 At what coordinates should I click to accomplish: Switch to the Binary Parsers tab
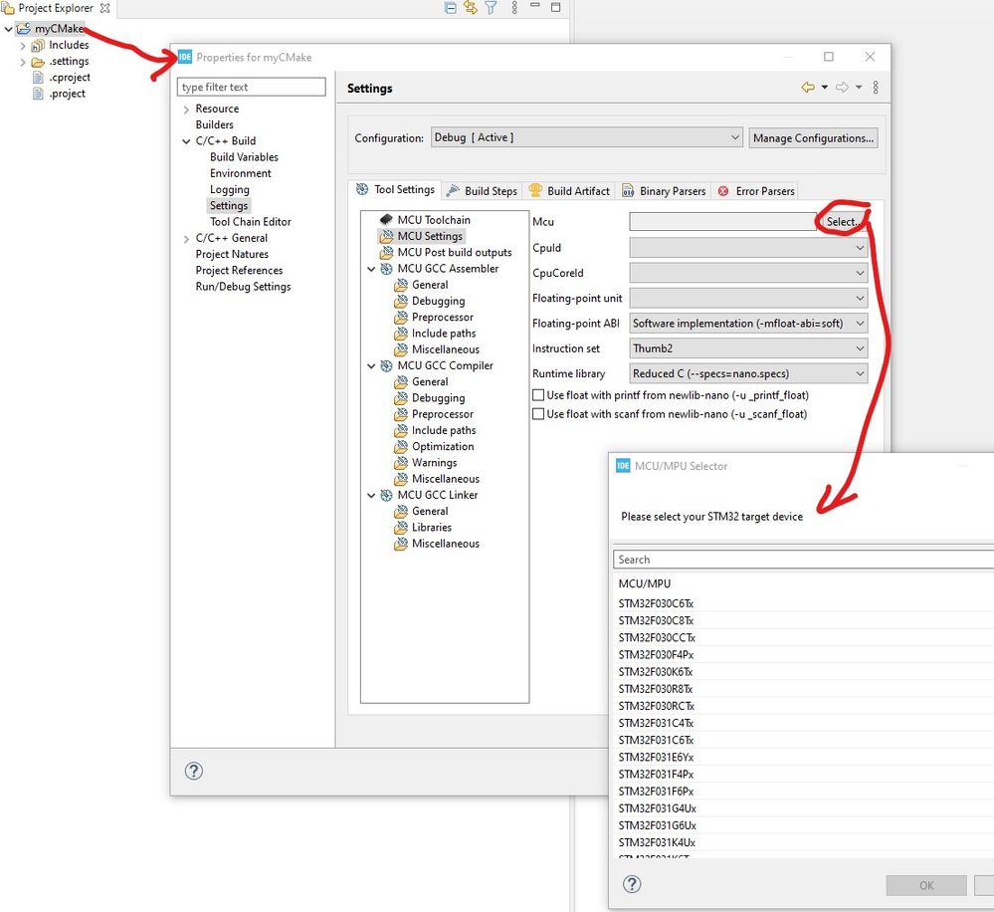(x=664, y=191)
